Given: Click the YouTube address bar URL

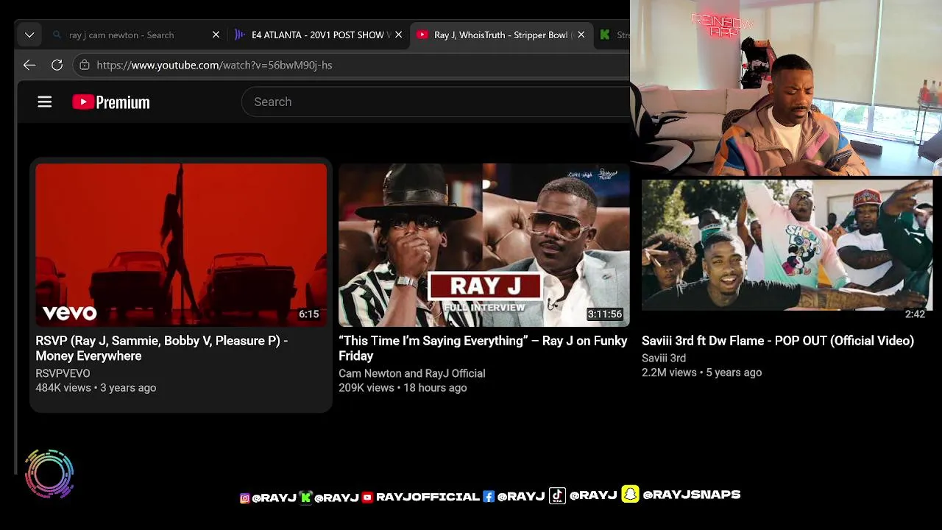Looking at the screenshot, I should [x=214, y=65].
